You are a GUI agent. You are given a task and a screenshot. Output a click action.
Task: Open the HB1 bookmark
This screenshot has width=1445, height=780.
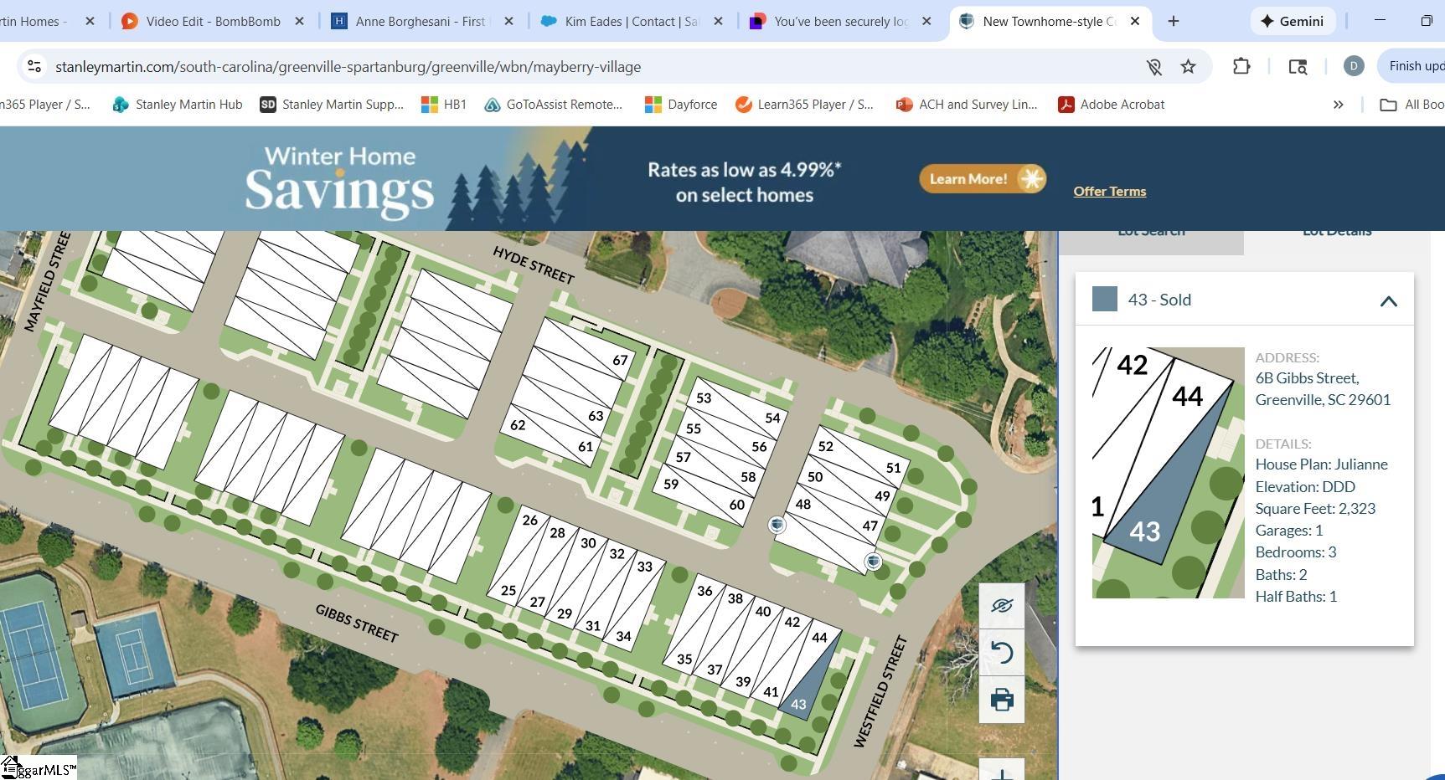(x=444, y=105)
